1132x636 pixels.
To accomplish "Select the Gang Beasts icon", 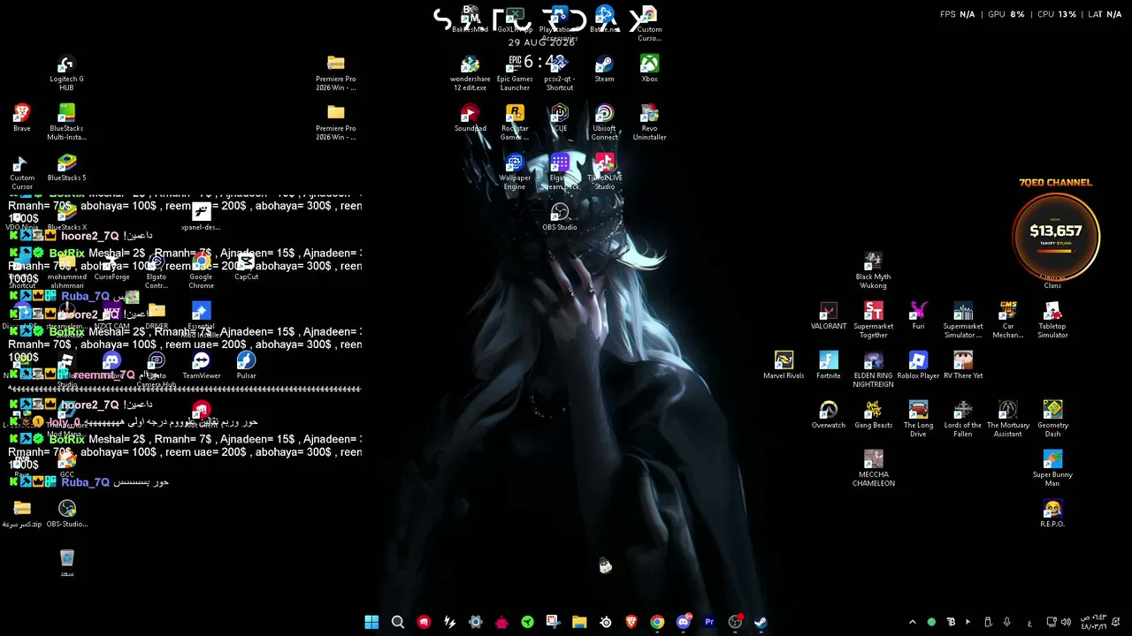I will click(x=873, y=415).
